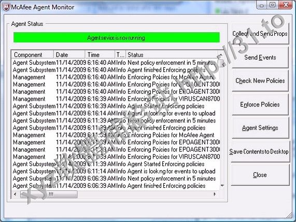Select 6:11:39 AM 'Next policy enforcement in 5 minutes' row
The width and height of the screenshot is (296, 222).
(x=116, y=120)
